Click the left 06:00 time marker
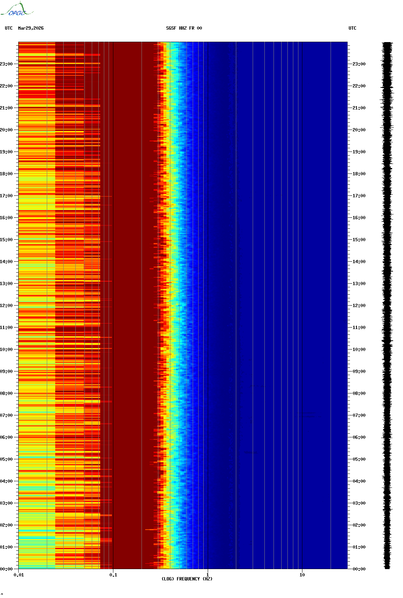 pyautogui.click(x=6, y=437)
